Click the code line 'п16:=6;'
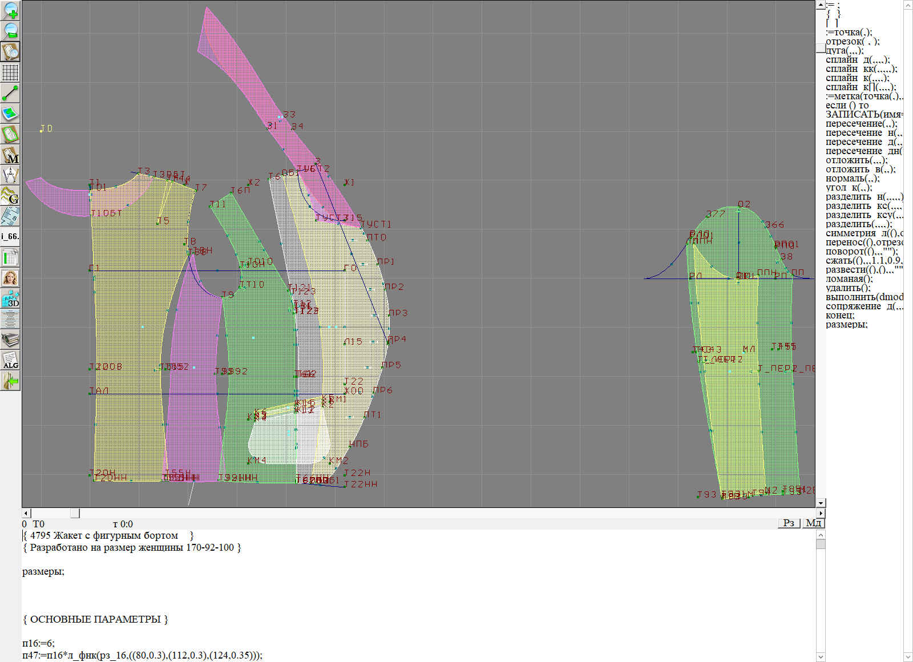 (39, 643)
